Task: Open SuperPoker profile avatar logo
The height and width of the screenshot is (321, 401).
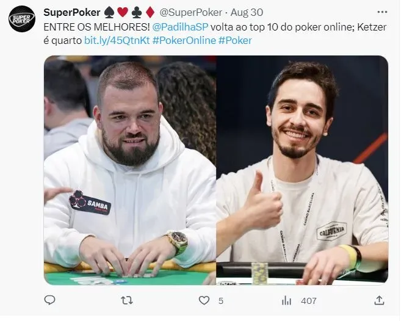Action: 22,19
